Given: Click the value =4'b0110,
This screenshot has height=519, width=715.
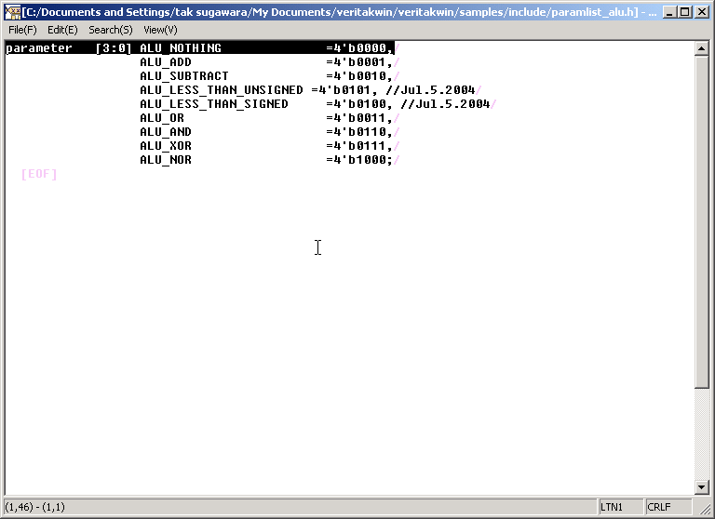Looking at the screenshot, I should 359,132.
